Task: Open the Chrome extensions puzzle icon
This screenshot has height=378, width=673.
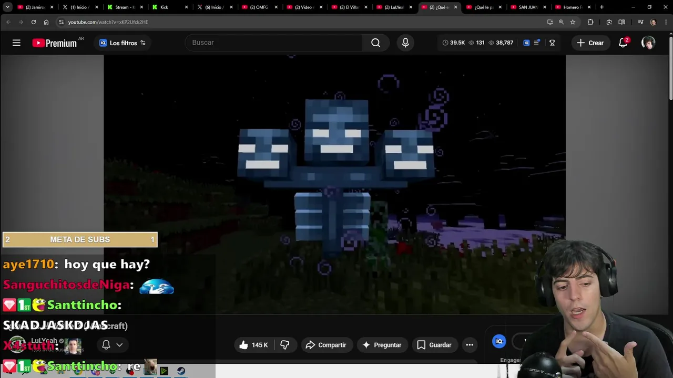Action: 590,22
